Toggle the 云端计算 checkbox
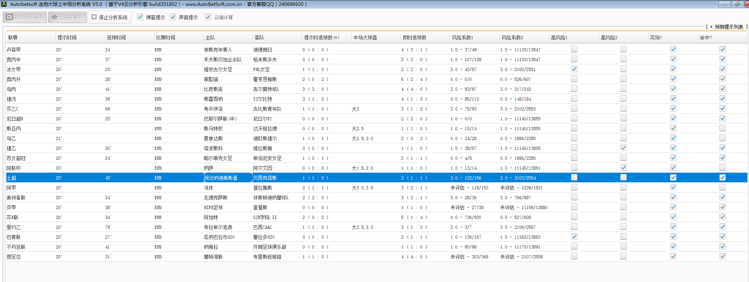This screenshot has height=282, width=749. coord(208,17)
